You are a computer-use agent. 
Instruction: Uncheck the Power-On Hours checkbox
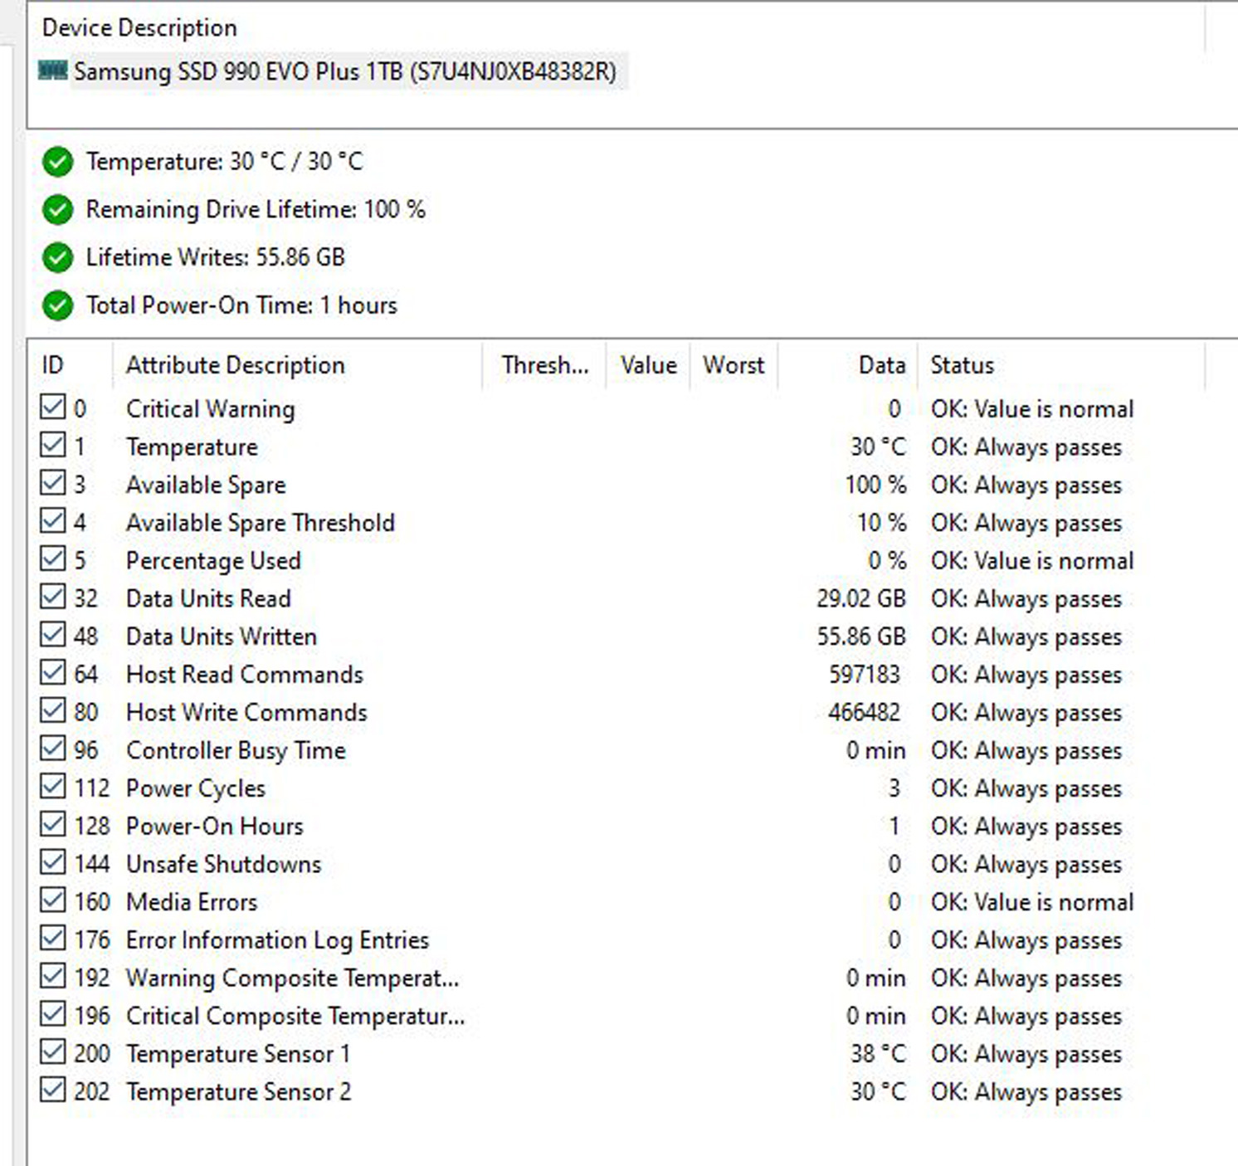pyautogui.click(x=52, y=824)
